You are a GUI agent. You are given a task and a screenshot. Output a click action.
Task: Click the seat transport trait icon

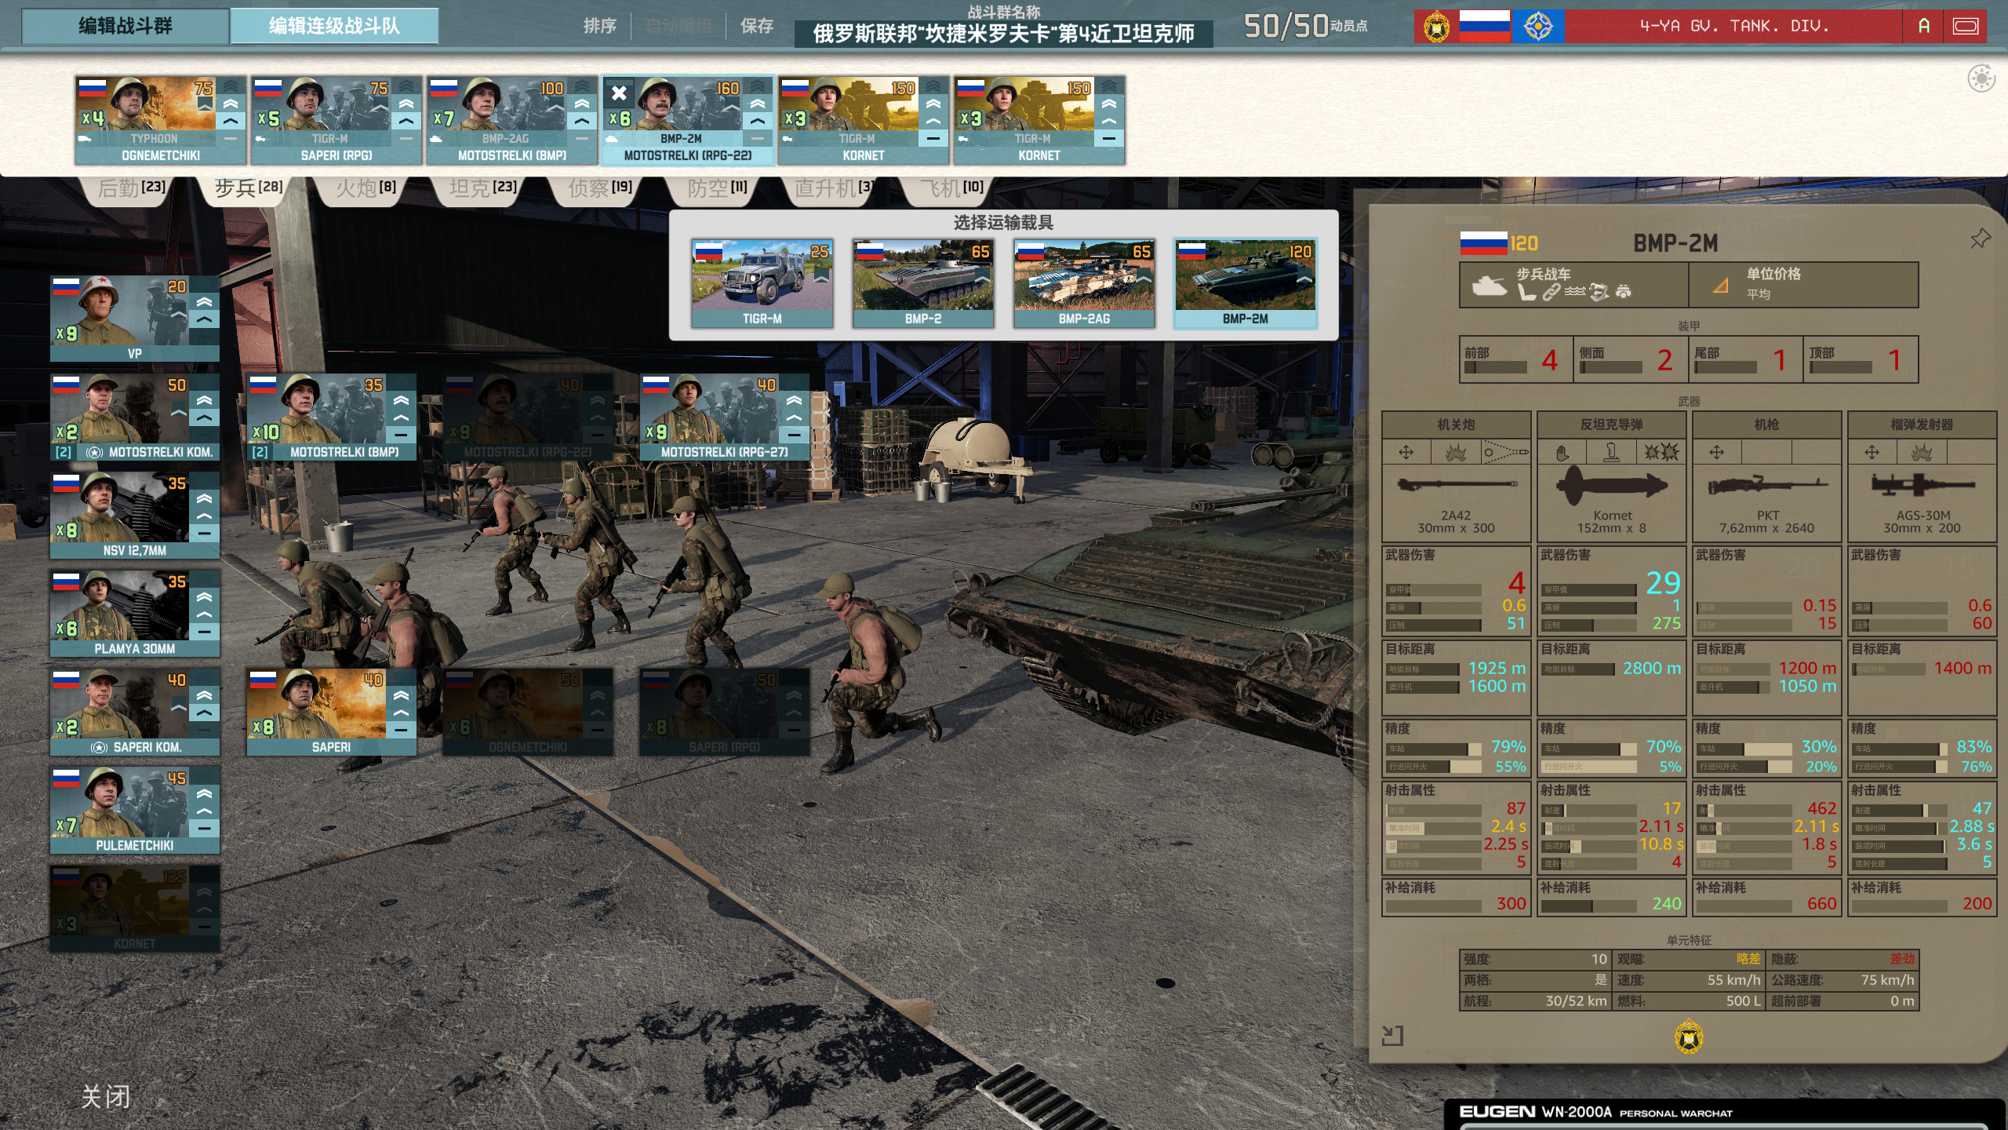(1526, 293)
